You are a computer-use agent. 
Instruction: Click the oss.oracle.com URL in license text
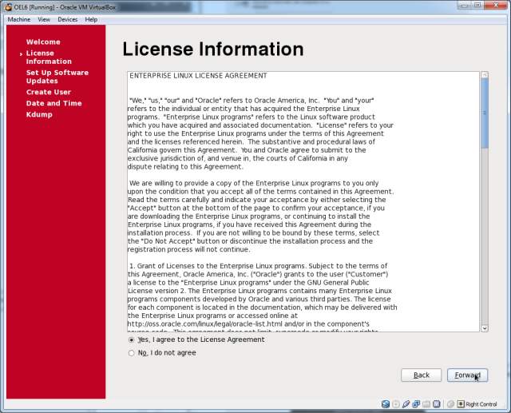pos(205,324)
